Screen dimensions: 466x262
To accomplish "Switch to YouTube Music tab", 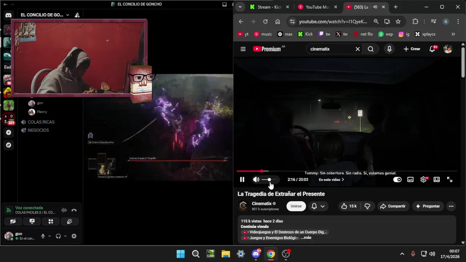I will pyautogui.click(x=318, y=7).
